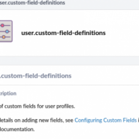This screenshot has width=139, height=139.
Task: Select the top breadcrumb custom-field-definitions text
Action: (32, 2)
